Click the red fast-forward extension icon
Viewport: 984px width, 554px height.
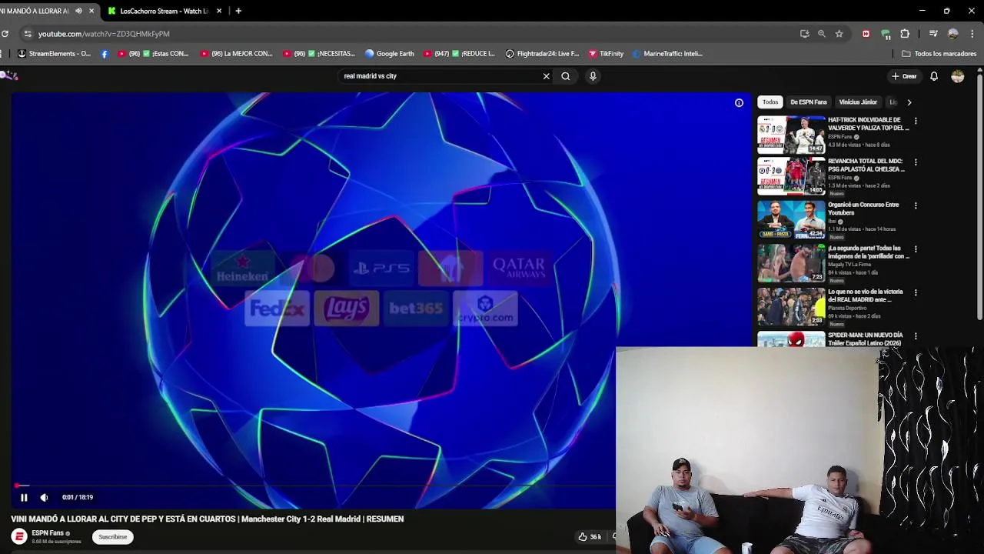click(x=866, y=34)
